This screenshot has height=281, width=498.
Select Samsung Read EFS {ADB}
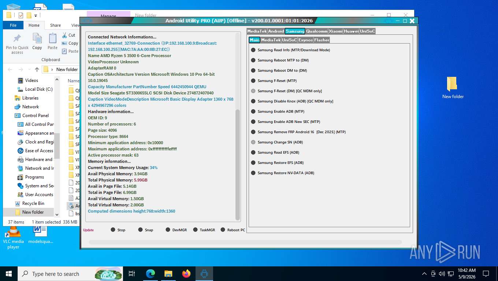point(275,153)
